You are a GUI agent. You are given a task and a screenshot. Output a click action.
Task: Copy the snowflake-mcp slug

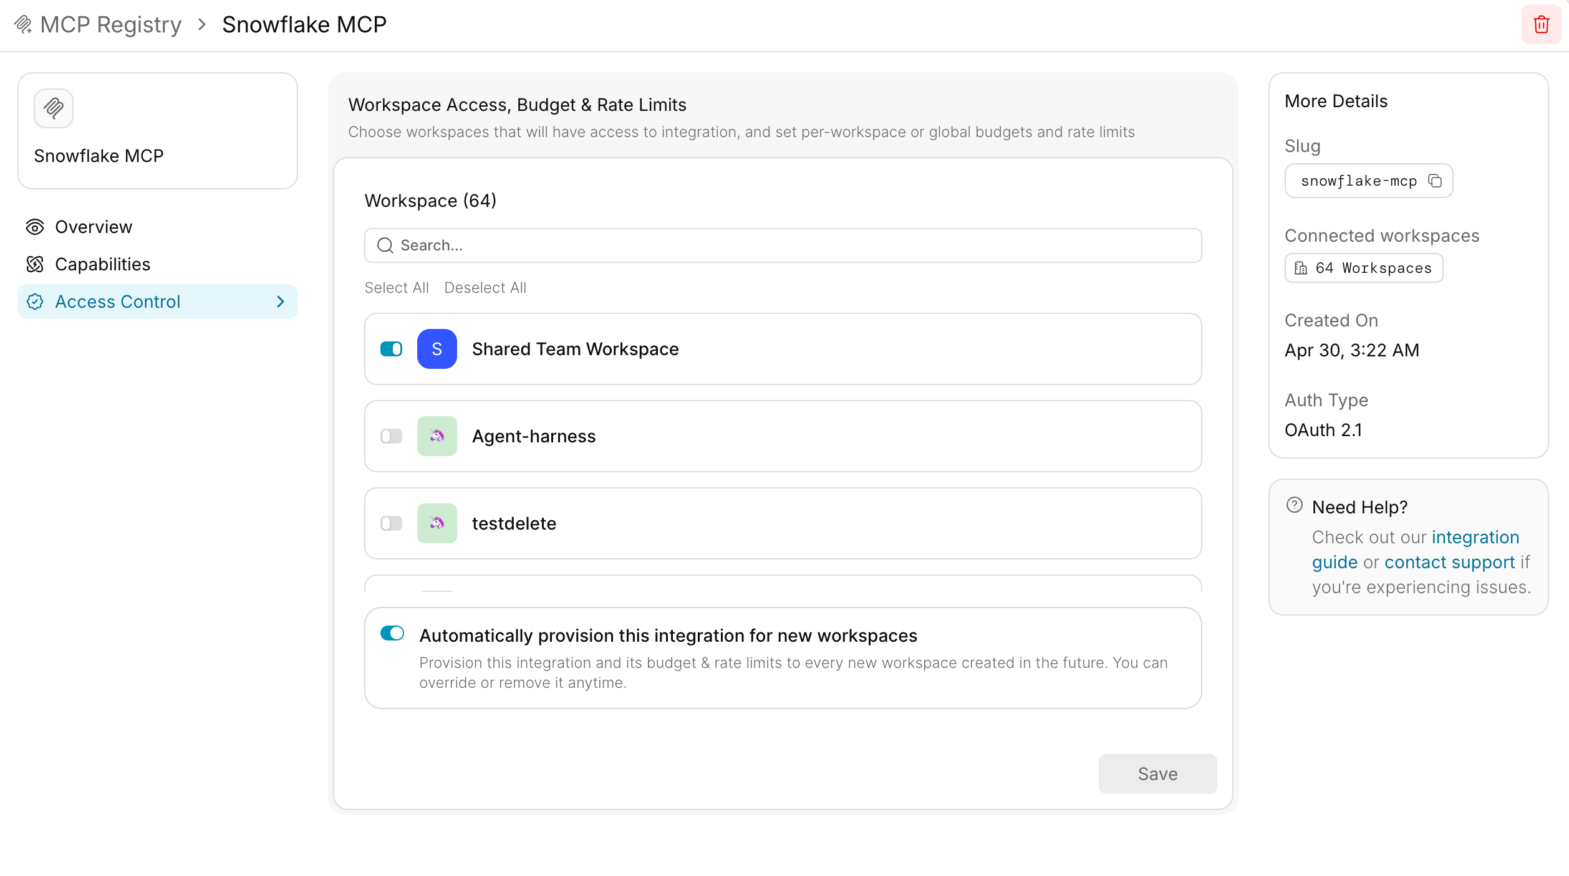click(x=1435, y=181)
